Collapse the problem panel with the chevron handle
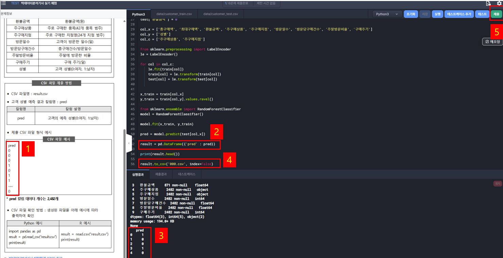Viewport: 503px width, 258px height. tap(129, 144)
